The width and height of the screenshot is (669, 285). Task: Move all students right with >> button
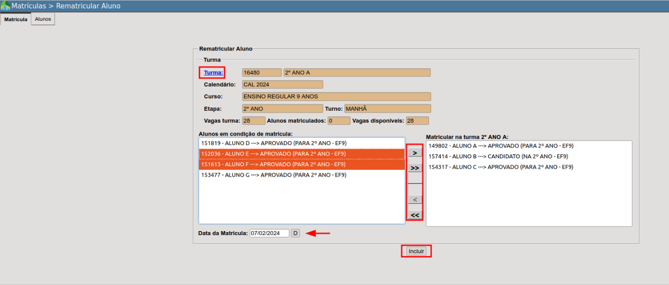[415, 168]
